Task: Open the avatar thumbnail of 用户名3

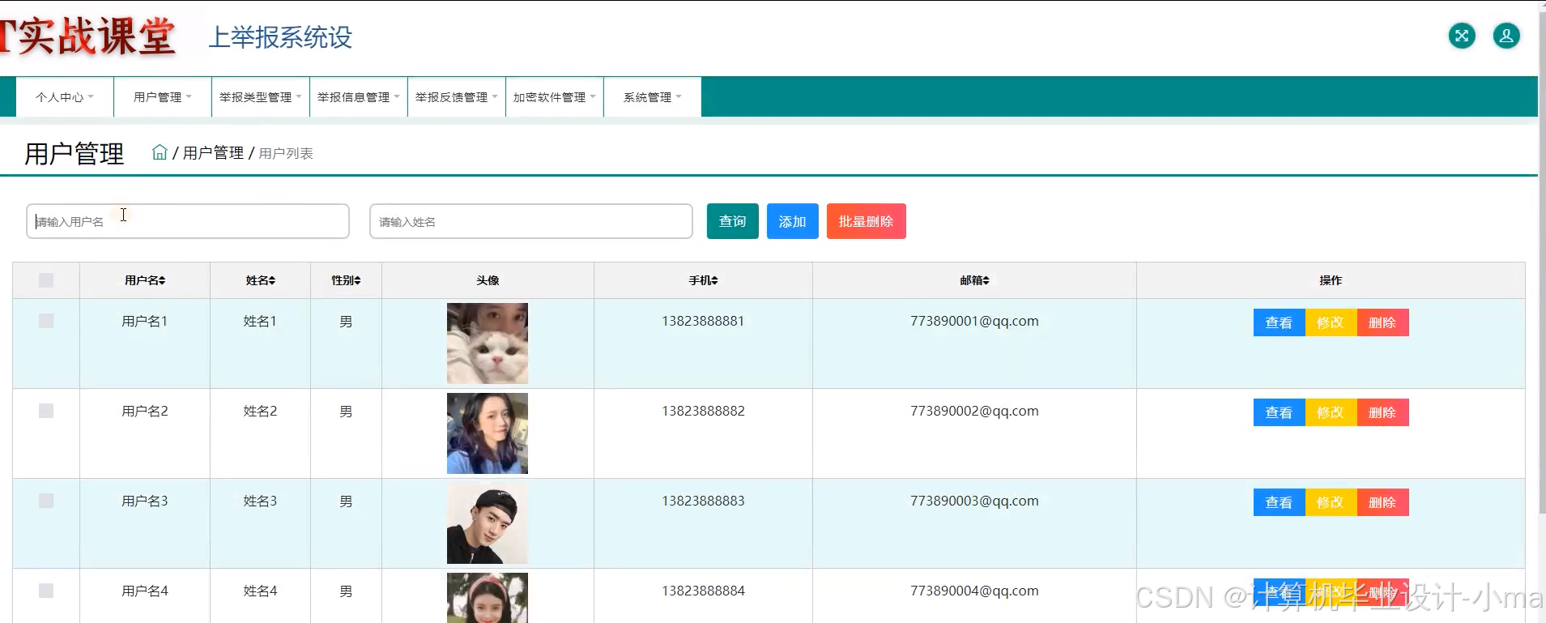Action: point(488,523)
